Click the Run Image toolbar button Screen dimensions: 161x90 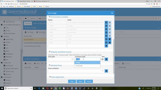[x=41, y=32]
